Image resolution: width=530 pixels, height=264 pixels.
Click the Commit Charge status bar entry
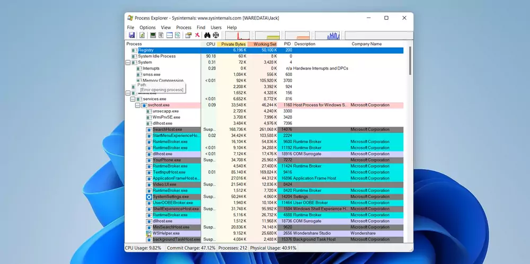point(191,248)
